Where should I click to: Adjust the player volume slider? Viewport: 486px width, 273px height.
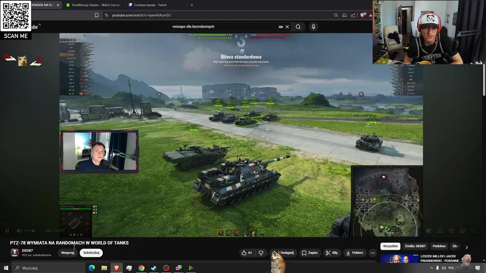pos(30,231)
